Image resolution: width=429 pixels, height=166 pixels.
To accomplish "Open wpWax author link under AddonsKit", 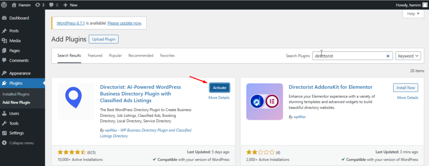I will pos(300,117).
